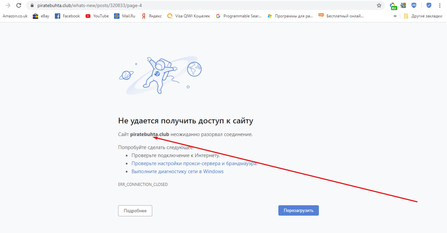Click Выполните диагностику сети в Windows

pyautogui.click(x=177, y=171)
